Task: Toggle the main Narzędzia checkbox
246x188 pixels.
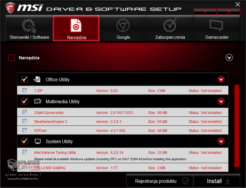Action: pyautogui.click(x=12, y=58)
